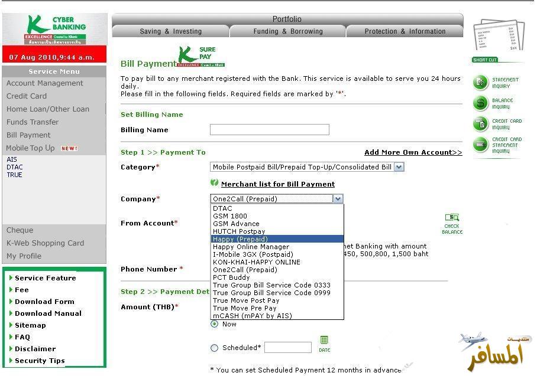Choose True Move Post Pay option
Image resolution: width=537 pixels, height=376 pixels.
pyautogui.click(x=277, y=300)
